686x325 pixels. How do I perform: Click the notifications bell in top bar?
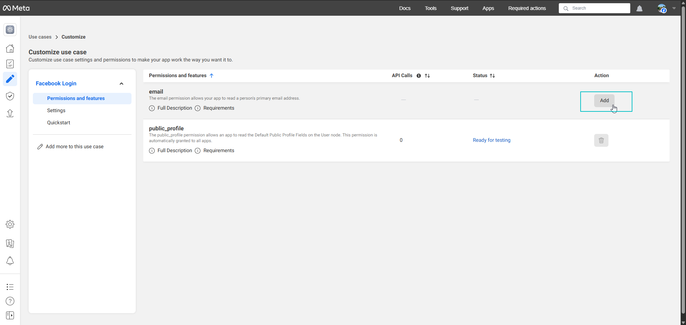point(640,9)
